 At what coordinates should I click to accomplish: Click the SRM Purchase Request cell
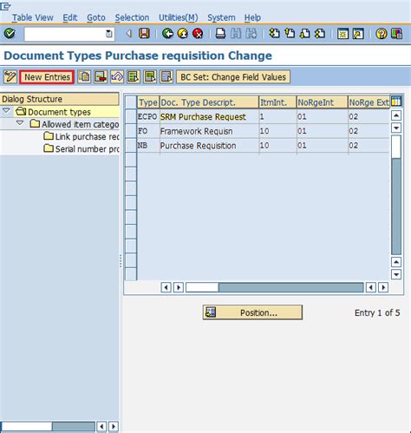pyautogui.click(x=209, y=116)
